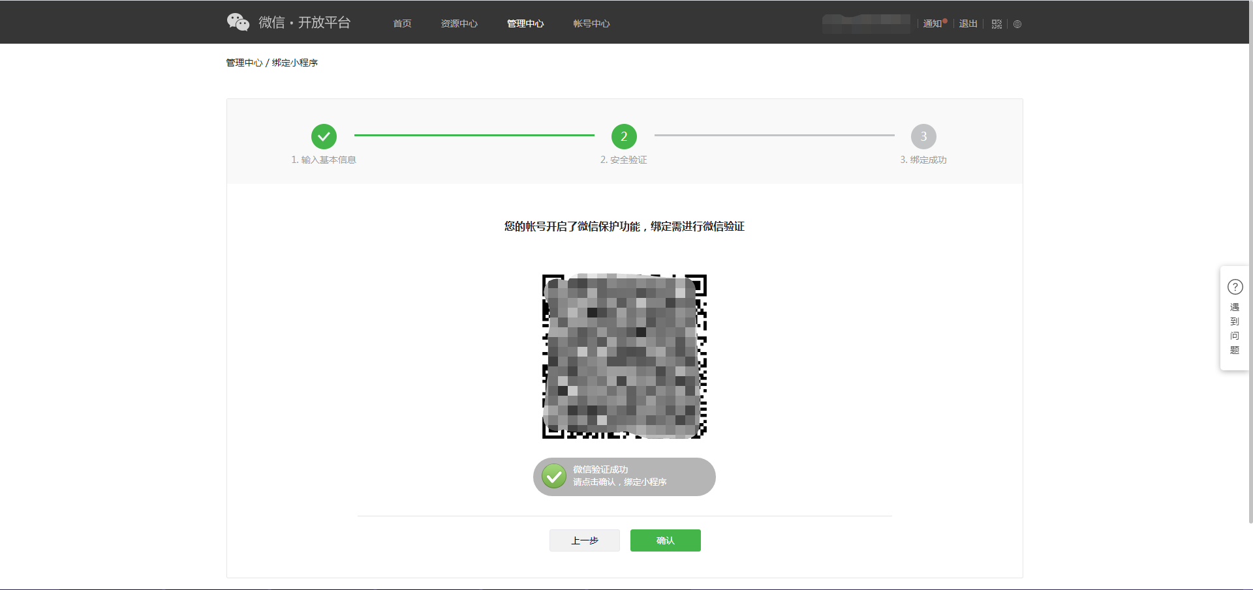Image resolution: width=1253 pixels, height=590 pixels.
Task: Open the 资源中心 navigation item
Action: tap(459, 23)
